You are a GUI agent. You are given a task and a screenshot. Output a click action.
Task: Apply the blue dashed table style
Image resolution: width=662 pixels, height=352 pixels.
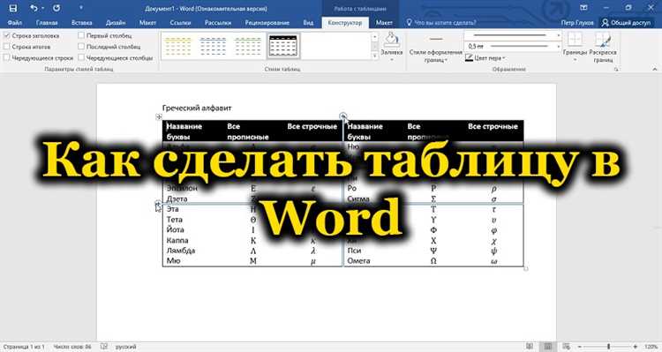click(213, 47)
